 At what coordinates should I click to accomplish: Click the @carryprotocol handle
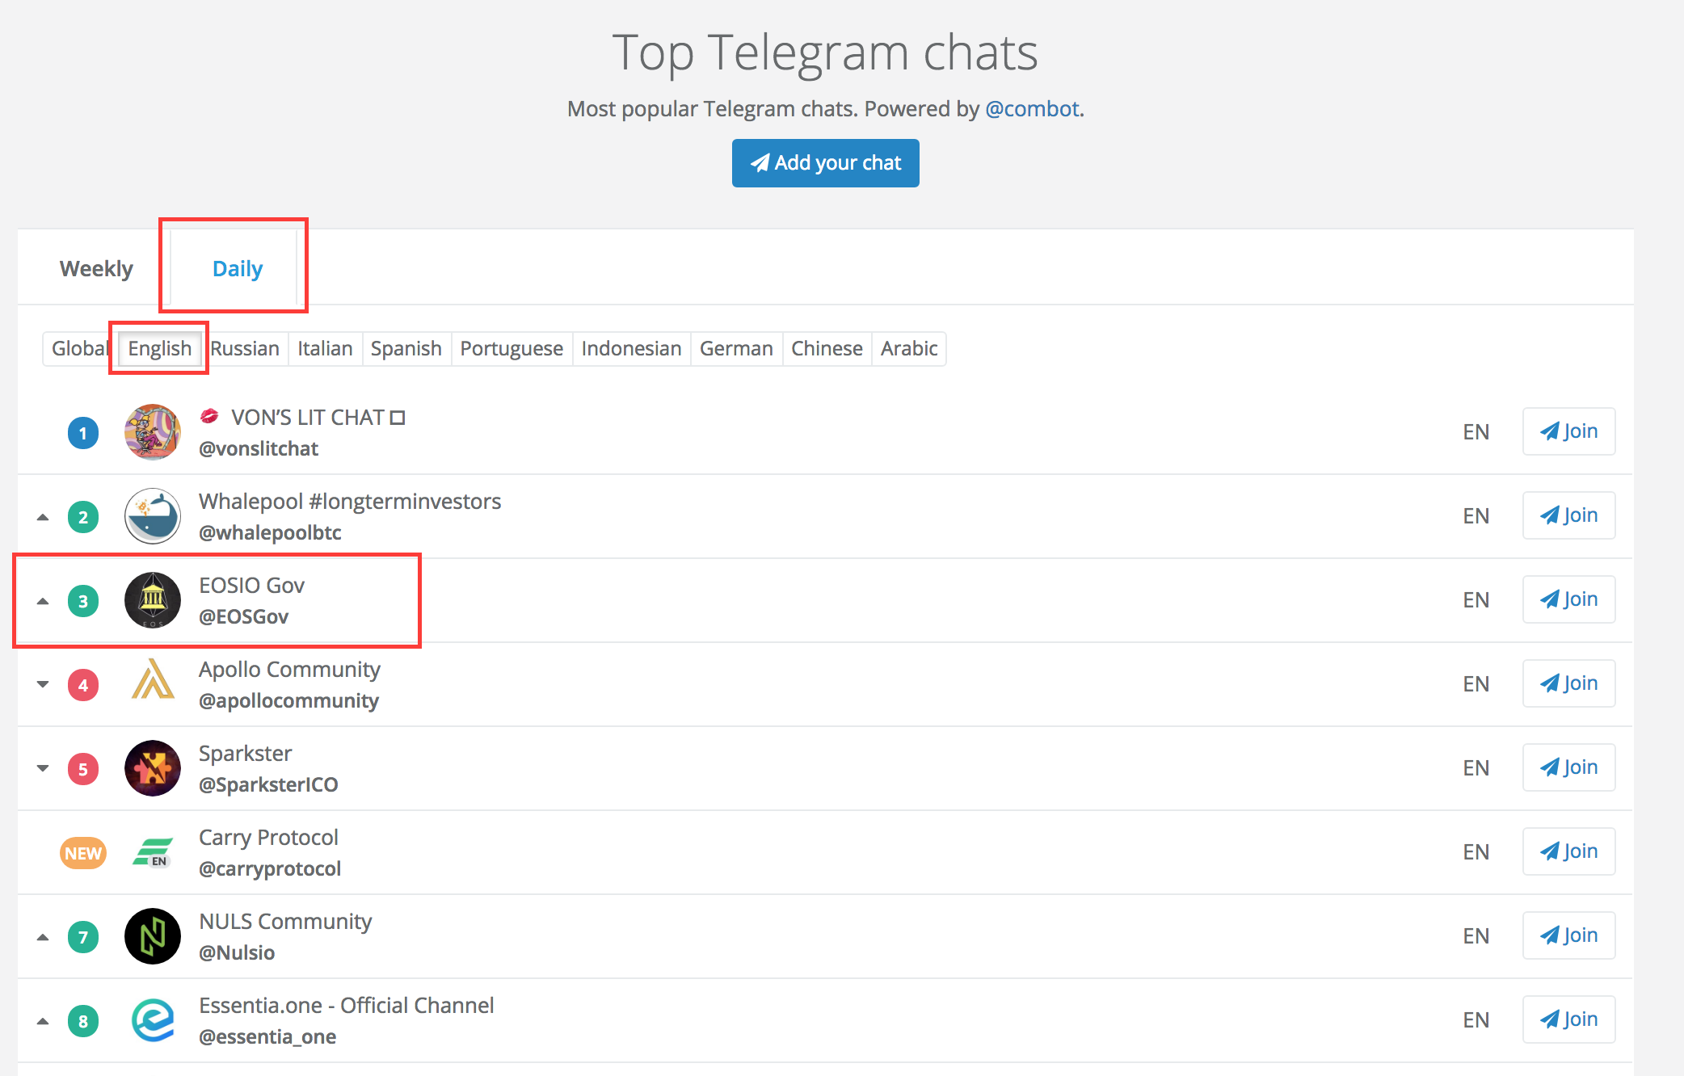tap(271, 868)
